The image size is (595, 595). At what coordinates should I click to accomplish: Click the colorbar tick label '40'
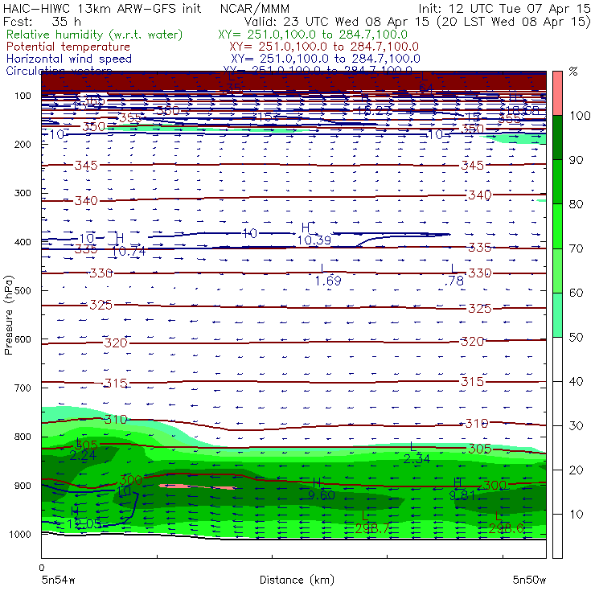576,381
